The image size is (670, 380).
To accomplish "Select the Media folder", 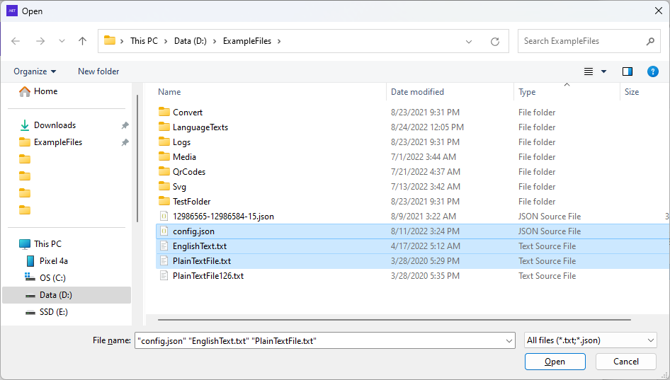I will point(184,157).
